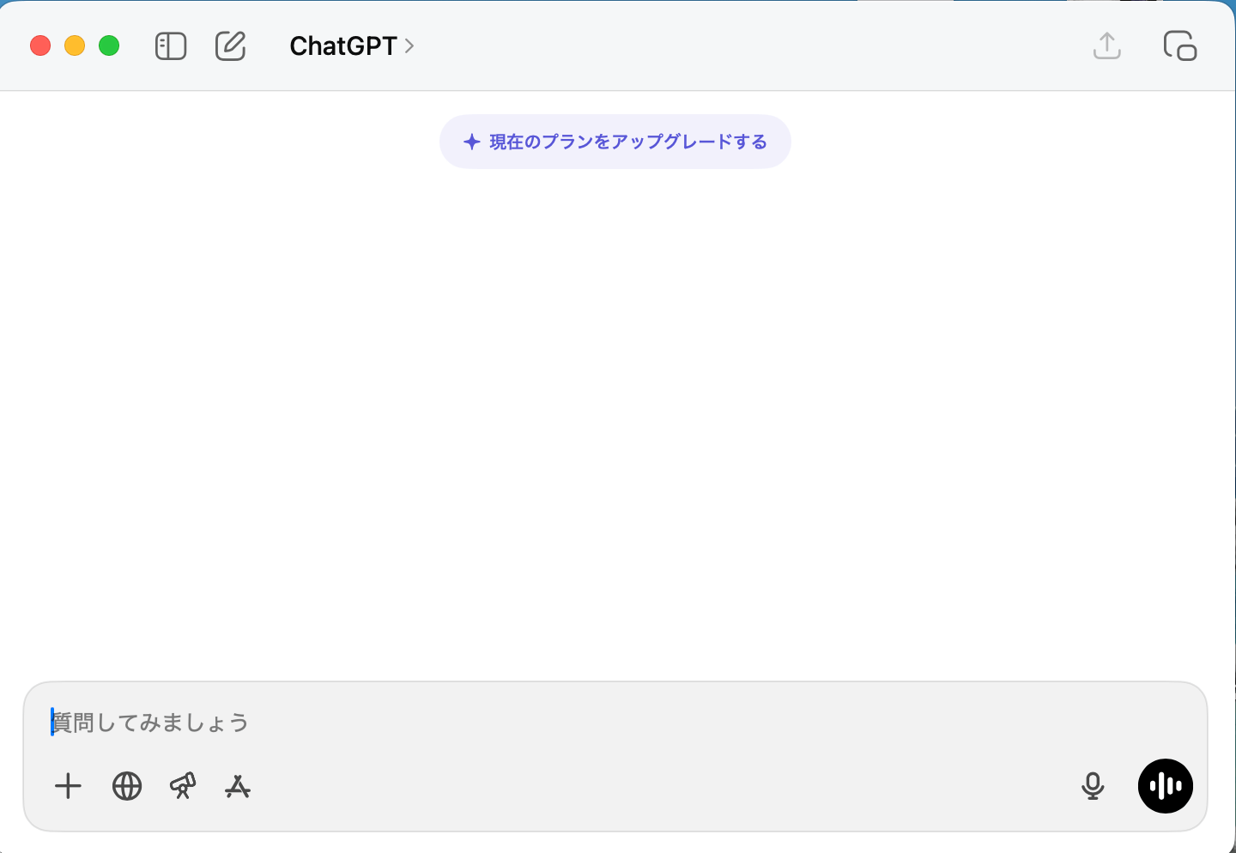Close the ChatGPT window
Viewport: 1236px width, 853px height.
40,46
